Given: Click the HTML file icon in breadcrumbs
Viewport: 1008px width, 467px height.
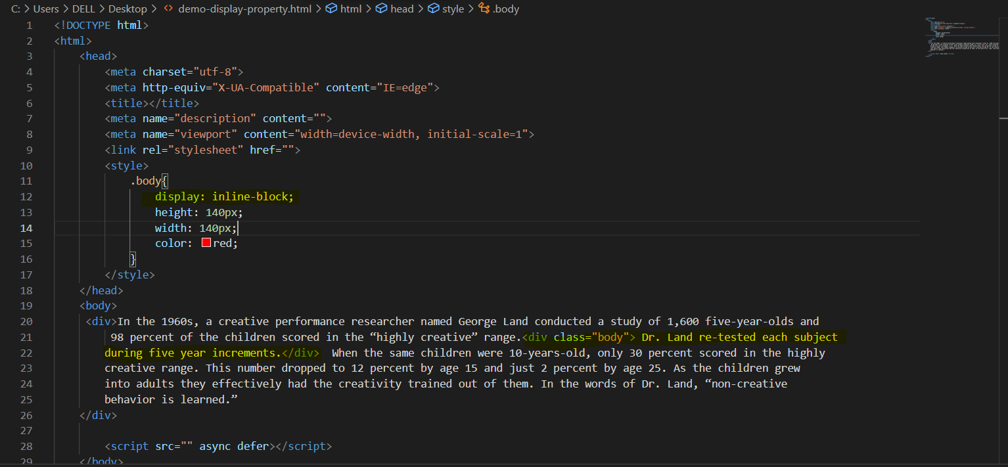Looking at the screenshot, I should 168,9.
